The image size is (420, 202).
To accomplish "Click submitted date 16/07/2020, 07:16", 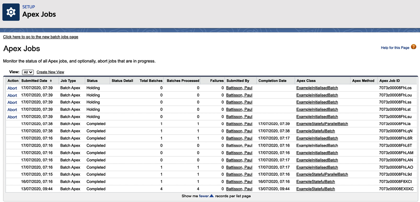I will [x=37, y=182].
